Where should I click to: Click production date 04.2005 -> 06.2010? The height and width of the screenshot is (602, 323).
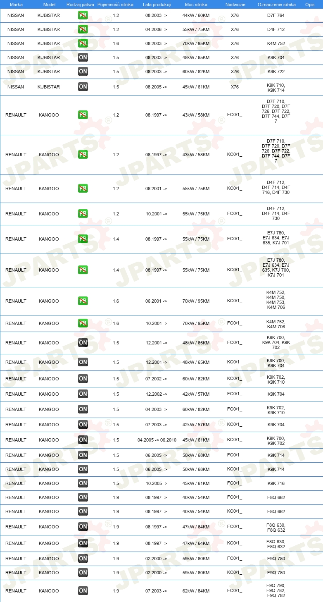[x=157, y=440]
